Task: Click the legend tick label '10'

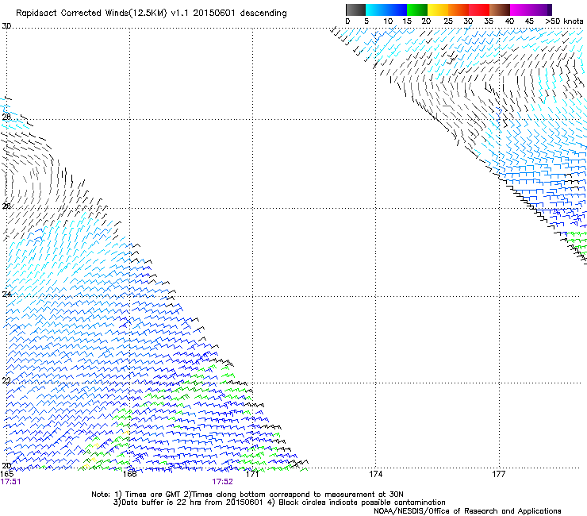Action: pos(388,21)
